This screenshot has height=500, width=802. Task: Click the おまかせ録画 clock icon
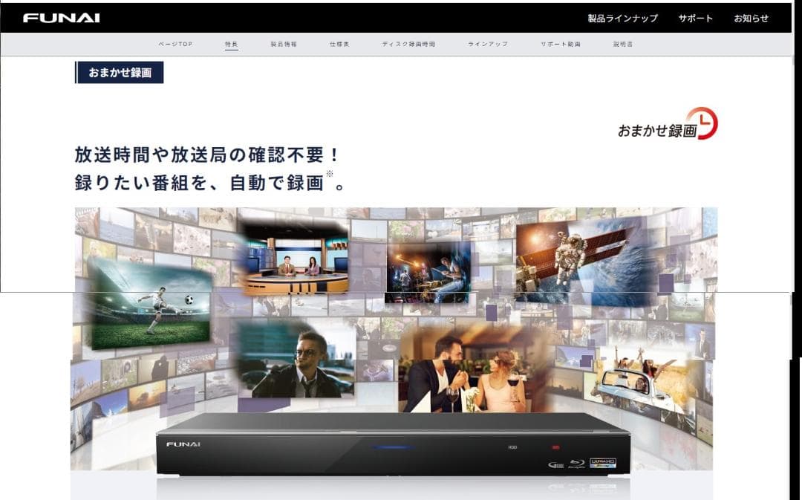[702, 123]
